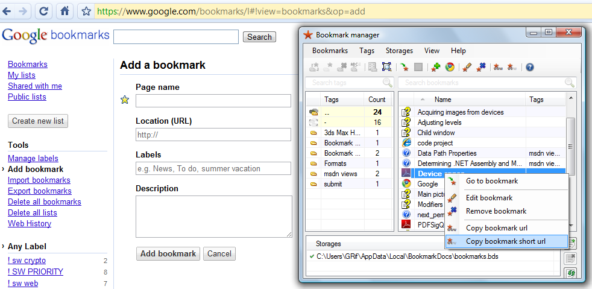Select the Data Path Properties bookmark
The width and height of the screenshot is (592, 289).
click(x=482, y=153)
